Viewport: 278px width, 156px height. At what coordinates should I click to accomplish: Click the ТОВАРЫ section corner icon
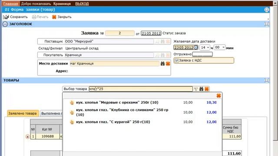point(266,80)
